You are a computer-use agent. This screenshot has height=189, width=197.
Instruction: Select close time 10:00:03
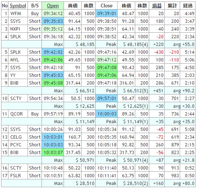coord(107,114)
